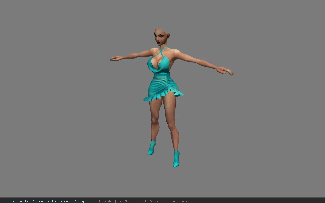Click the '23595 vtx' vertex count
This screenshot has height=203, width=325.
click(128, 201)
